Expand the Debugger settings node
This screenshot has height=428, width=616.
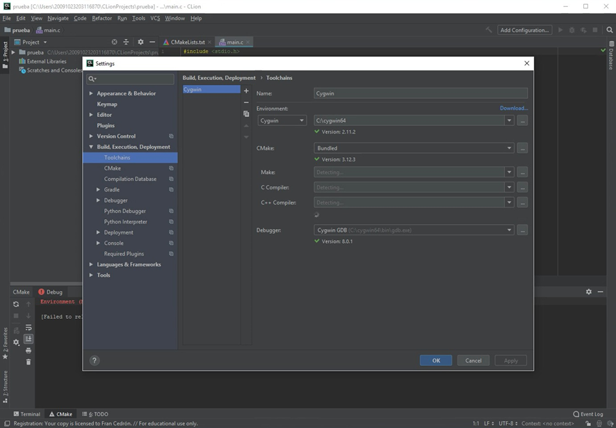click(x=98, y=200)
